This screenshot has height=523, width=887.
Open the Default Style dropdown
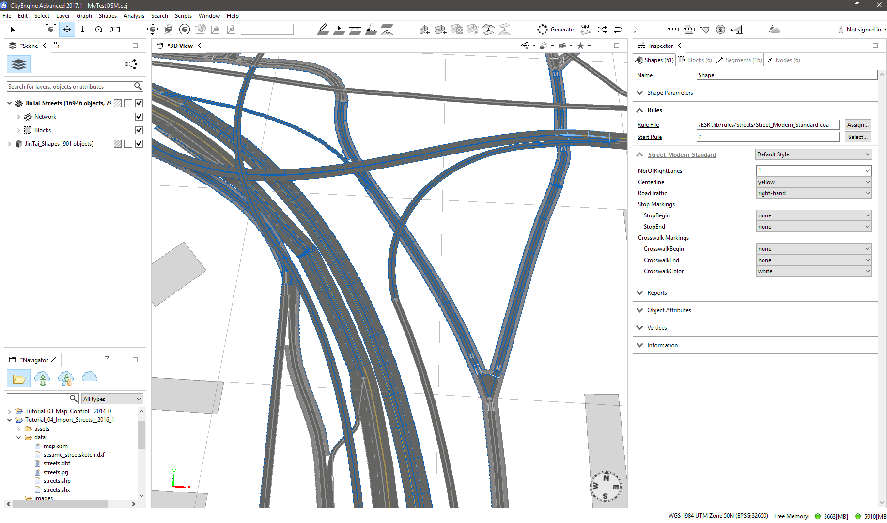(813, 154)
